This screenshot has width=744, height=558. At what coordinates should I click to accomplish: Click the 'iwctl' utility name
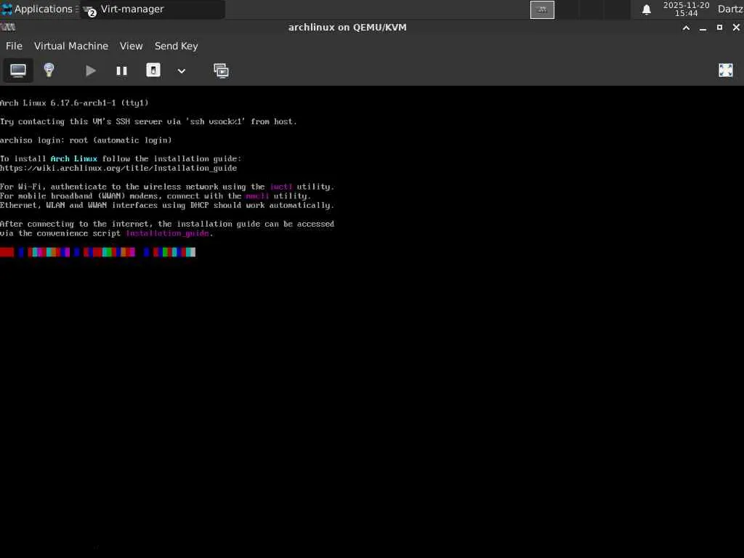(281, 187)
